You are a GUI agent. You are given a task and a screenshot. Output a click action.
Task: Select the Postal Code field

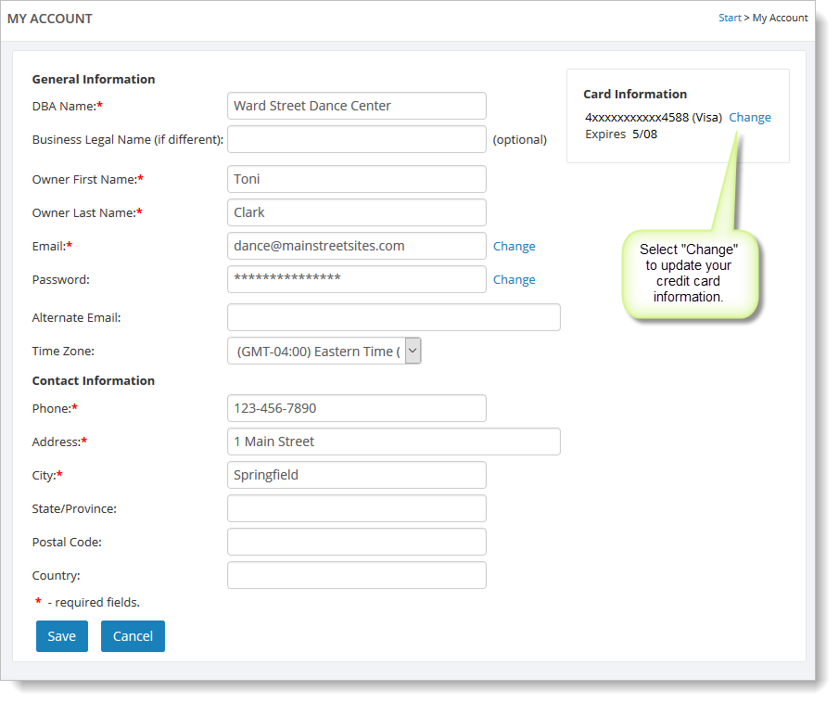click(x=356, y=542)
